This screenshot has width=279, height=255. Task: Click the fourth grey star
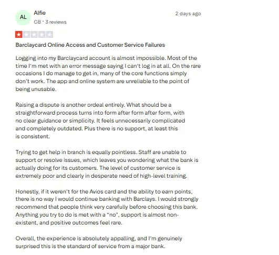click(42, 35)
